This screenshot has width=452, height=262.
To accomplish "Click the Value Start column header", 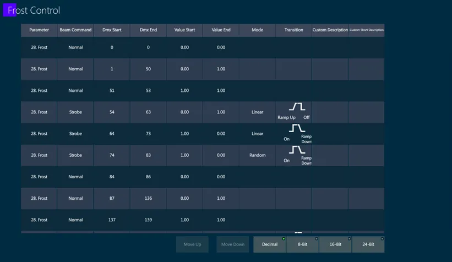I will coord(184,30).
